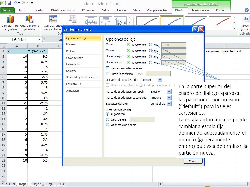250x187 pixels.
Task: Expand chart styles gallery more arrow
Action: (234, 28)
